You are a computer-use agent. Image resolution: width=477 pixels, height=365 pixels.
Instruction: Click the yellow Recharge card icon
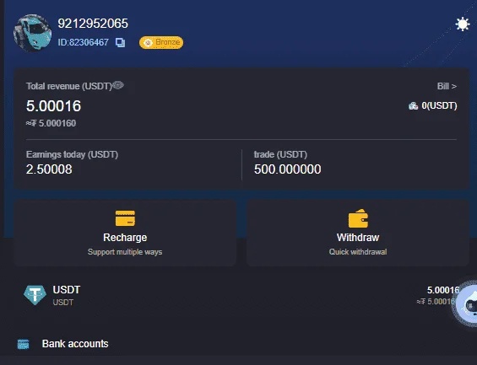[125, 218]
